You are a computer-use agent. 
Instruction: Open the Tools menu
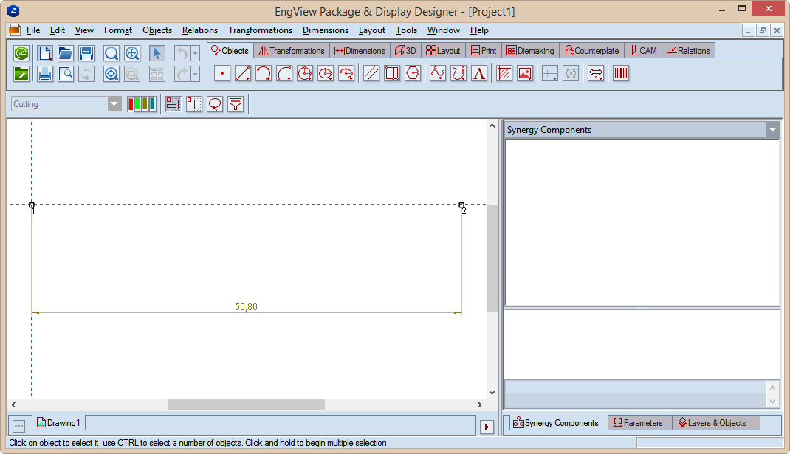(406, 30)
